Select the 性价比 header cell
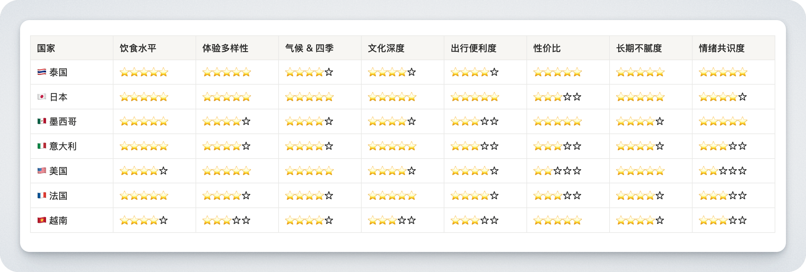 click(547, 48)
